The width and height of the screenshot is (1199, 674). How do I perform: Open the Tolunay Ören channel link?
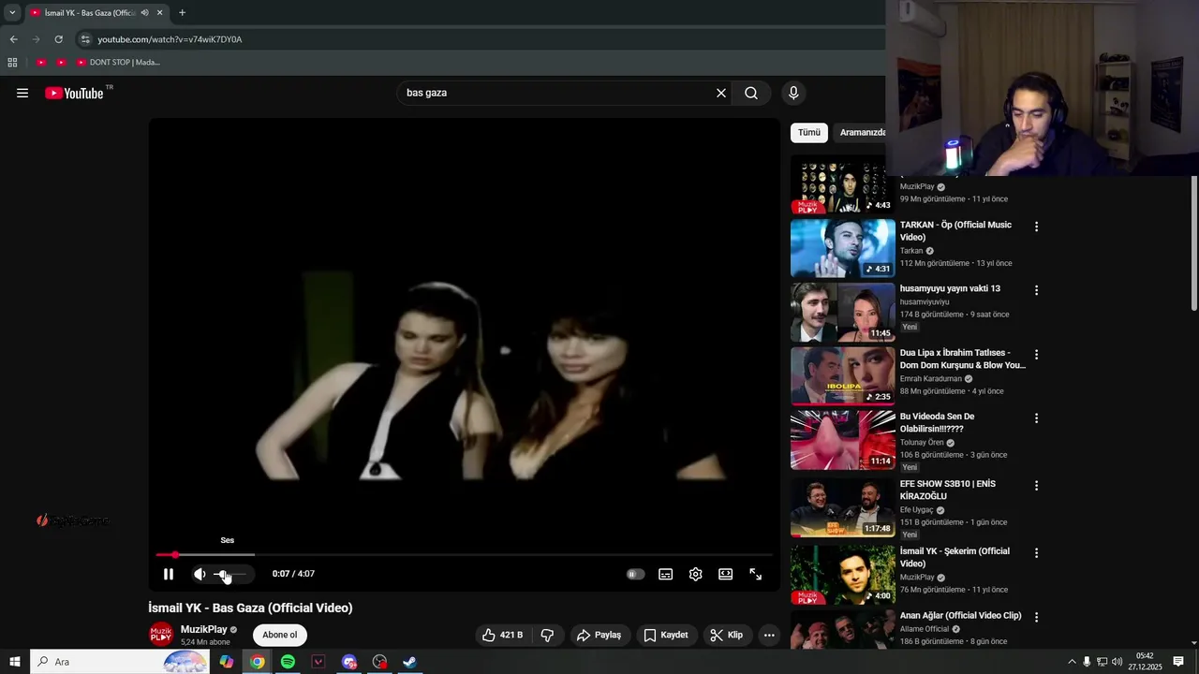pos(922,443)
